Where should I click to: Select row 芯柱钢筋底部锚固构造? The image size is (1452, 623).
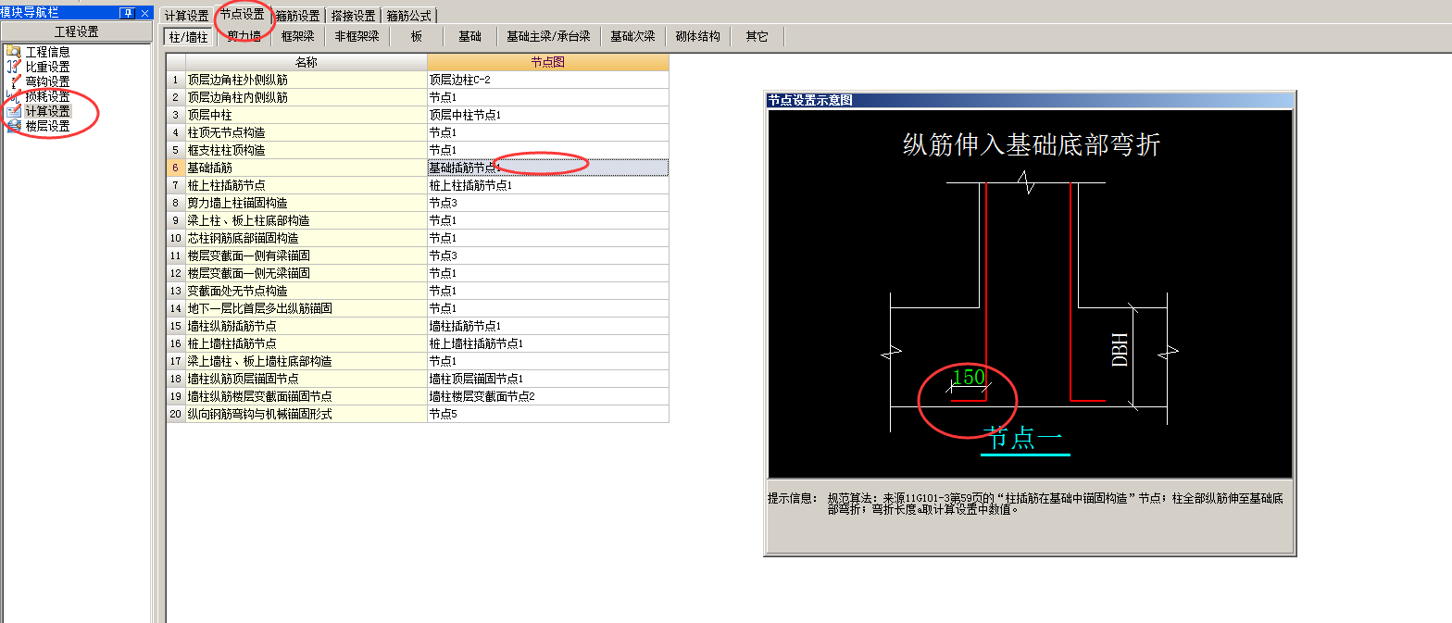307,238
